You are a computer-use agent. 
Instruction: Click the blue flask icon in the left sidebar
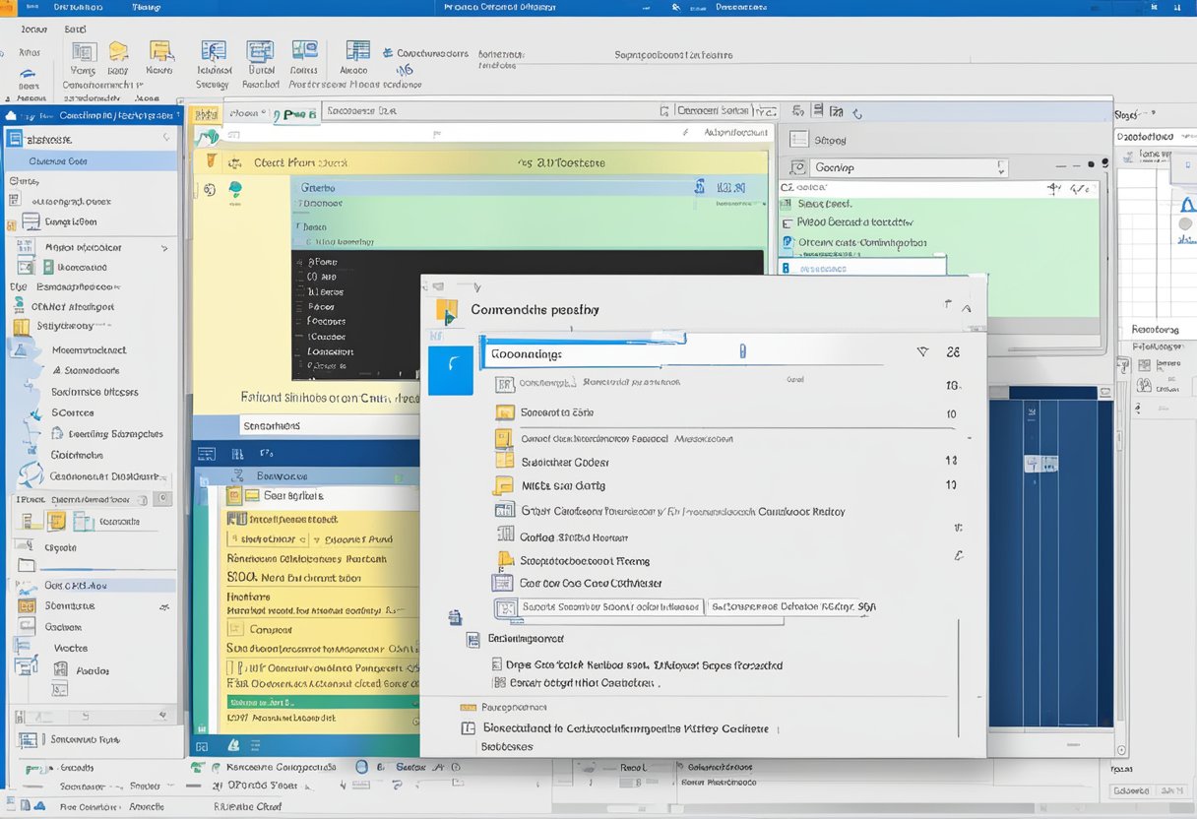[x=20, y=348]
